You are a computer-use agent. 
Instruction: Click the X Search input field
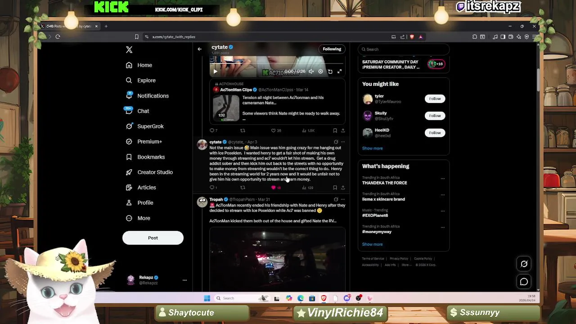tap(404, 49)
